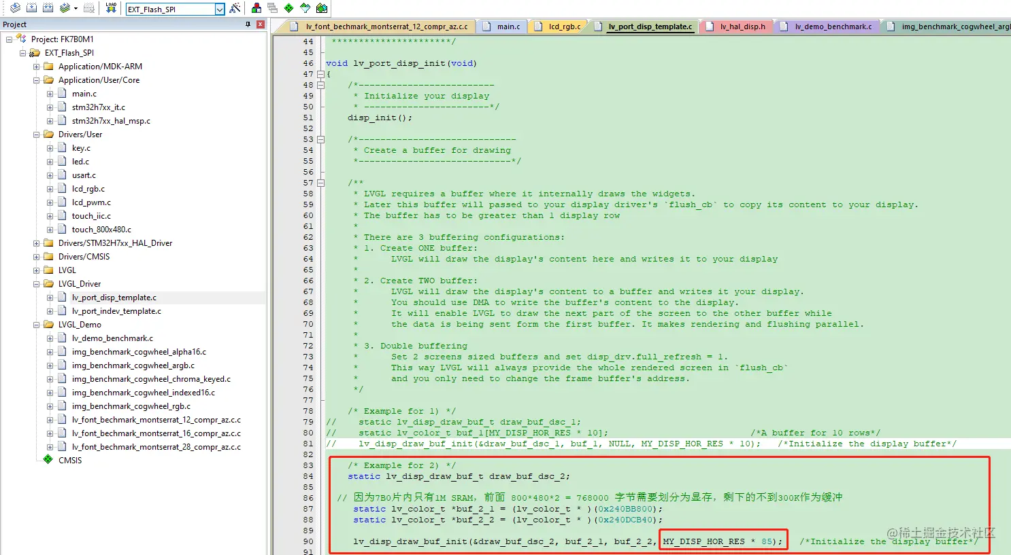Image resolution: width=1011 pixels, height=555 pixels.
Task: Click the address 0x240BB800 on line 87
Action: point(626,509)
